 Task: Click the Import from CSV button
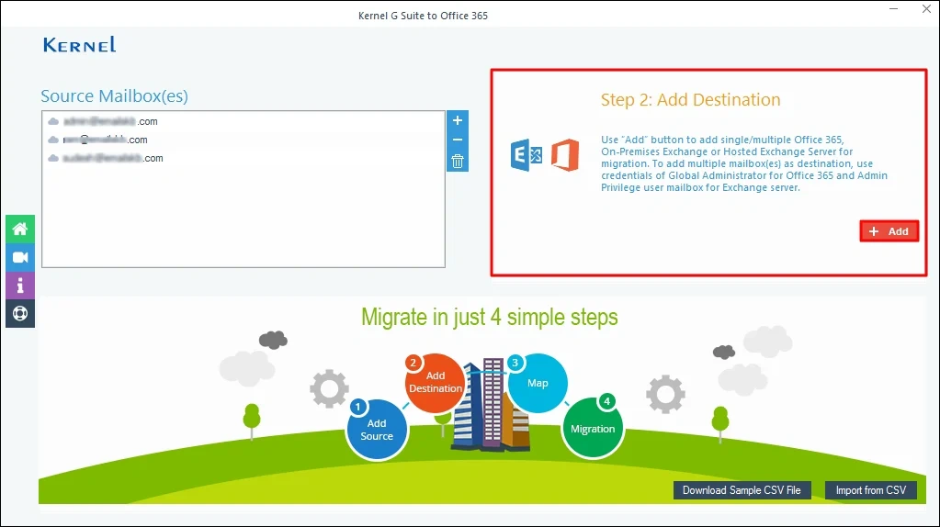pyautogui.click(x=870, y=490)
